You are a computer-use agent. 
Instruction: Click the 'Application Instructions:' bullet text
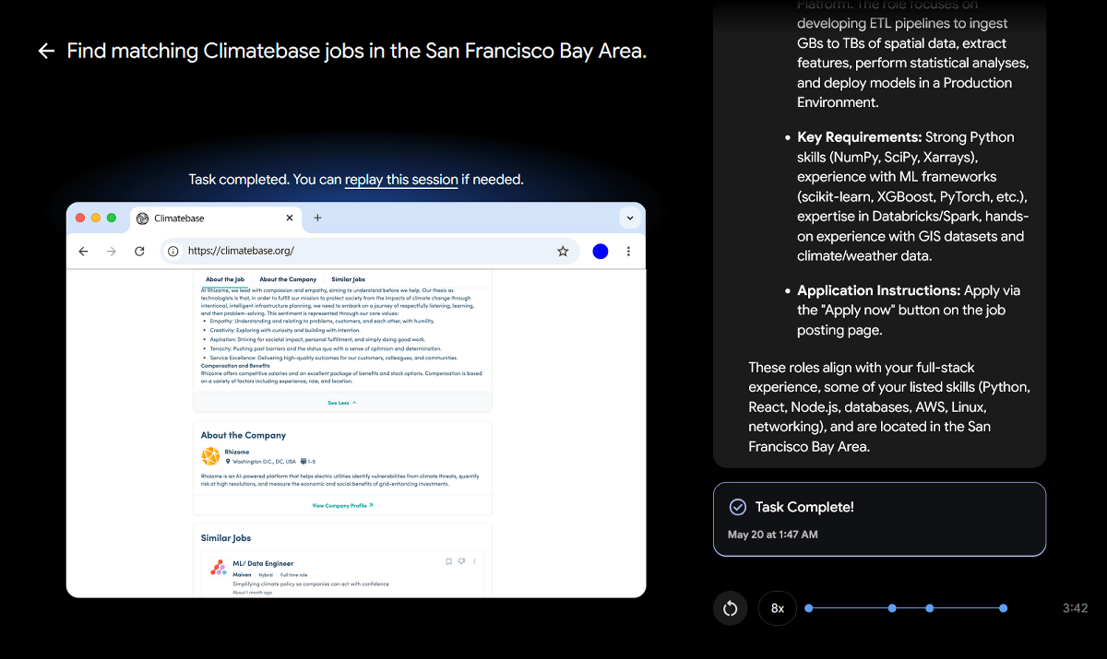click(879, 290)
